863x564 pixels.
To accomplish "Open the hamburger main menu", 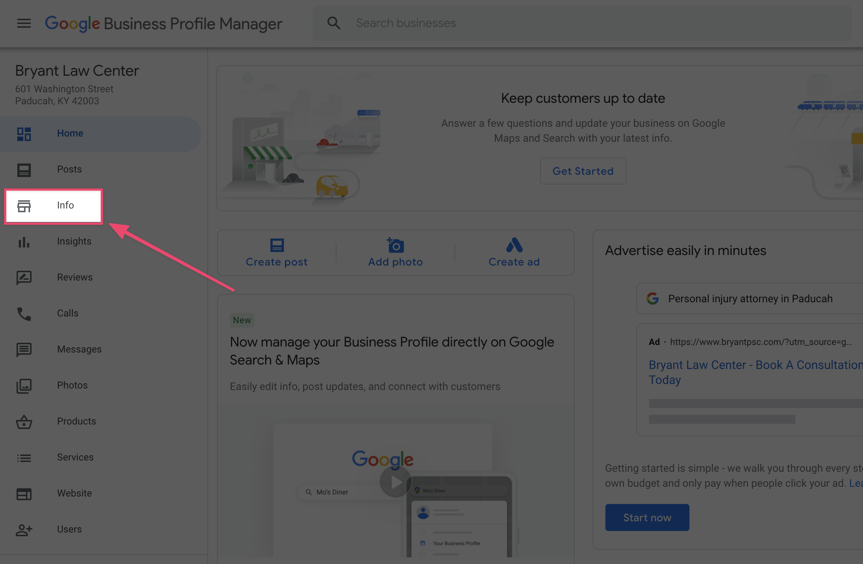I will pyautogui.click(x=24, y=24).
